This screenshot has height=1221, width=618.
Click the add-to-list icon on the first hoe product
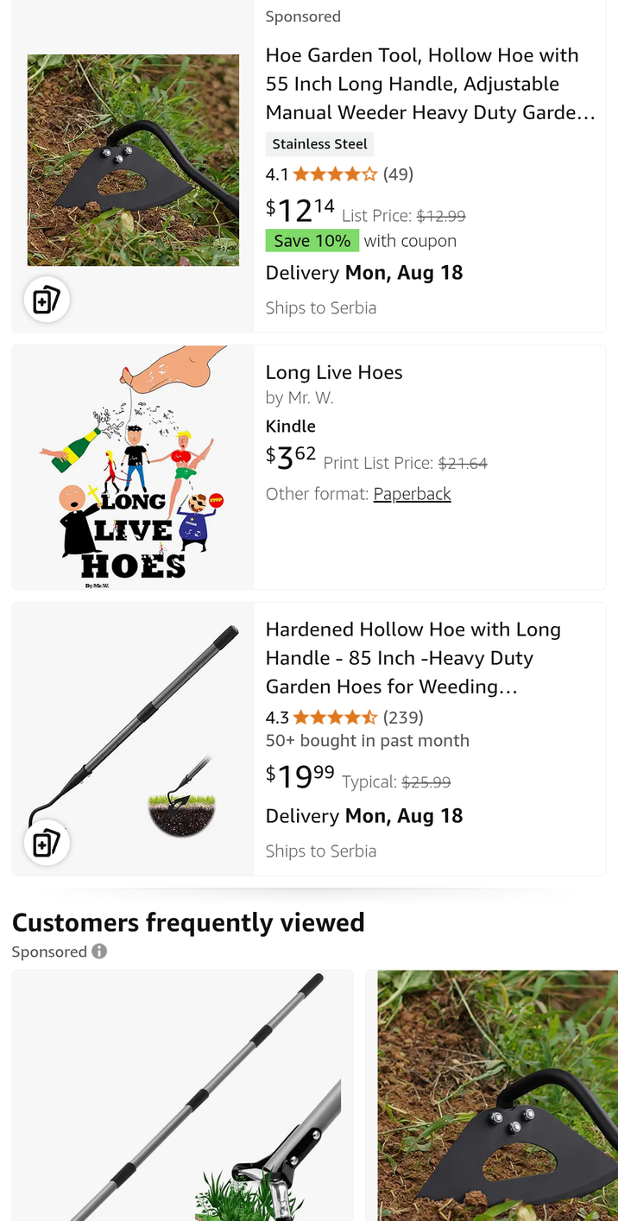47,299
